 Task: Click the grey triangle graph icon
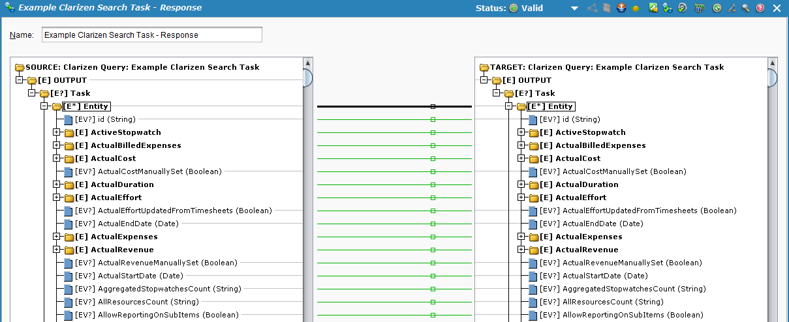pos(592,8)
